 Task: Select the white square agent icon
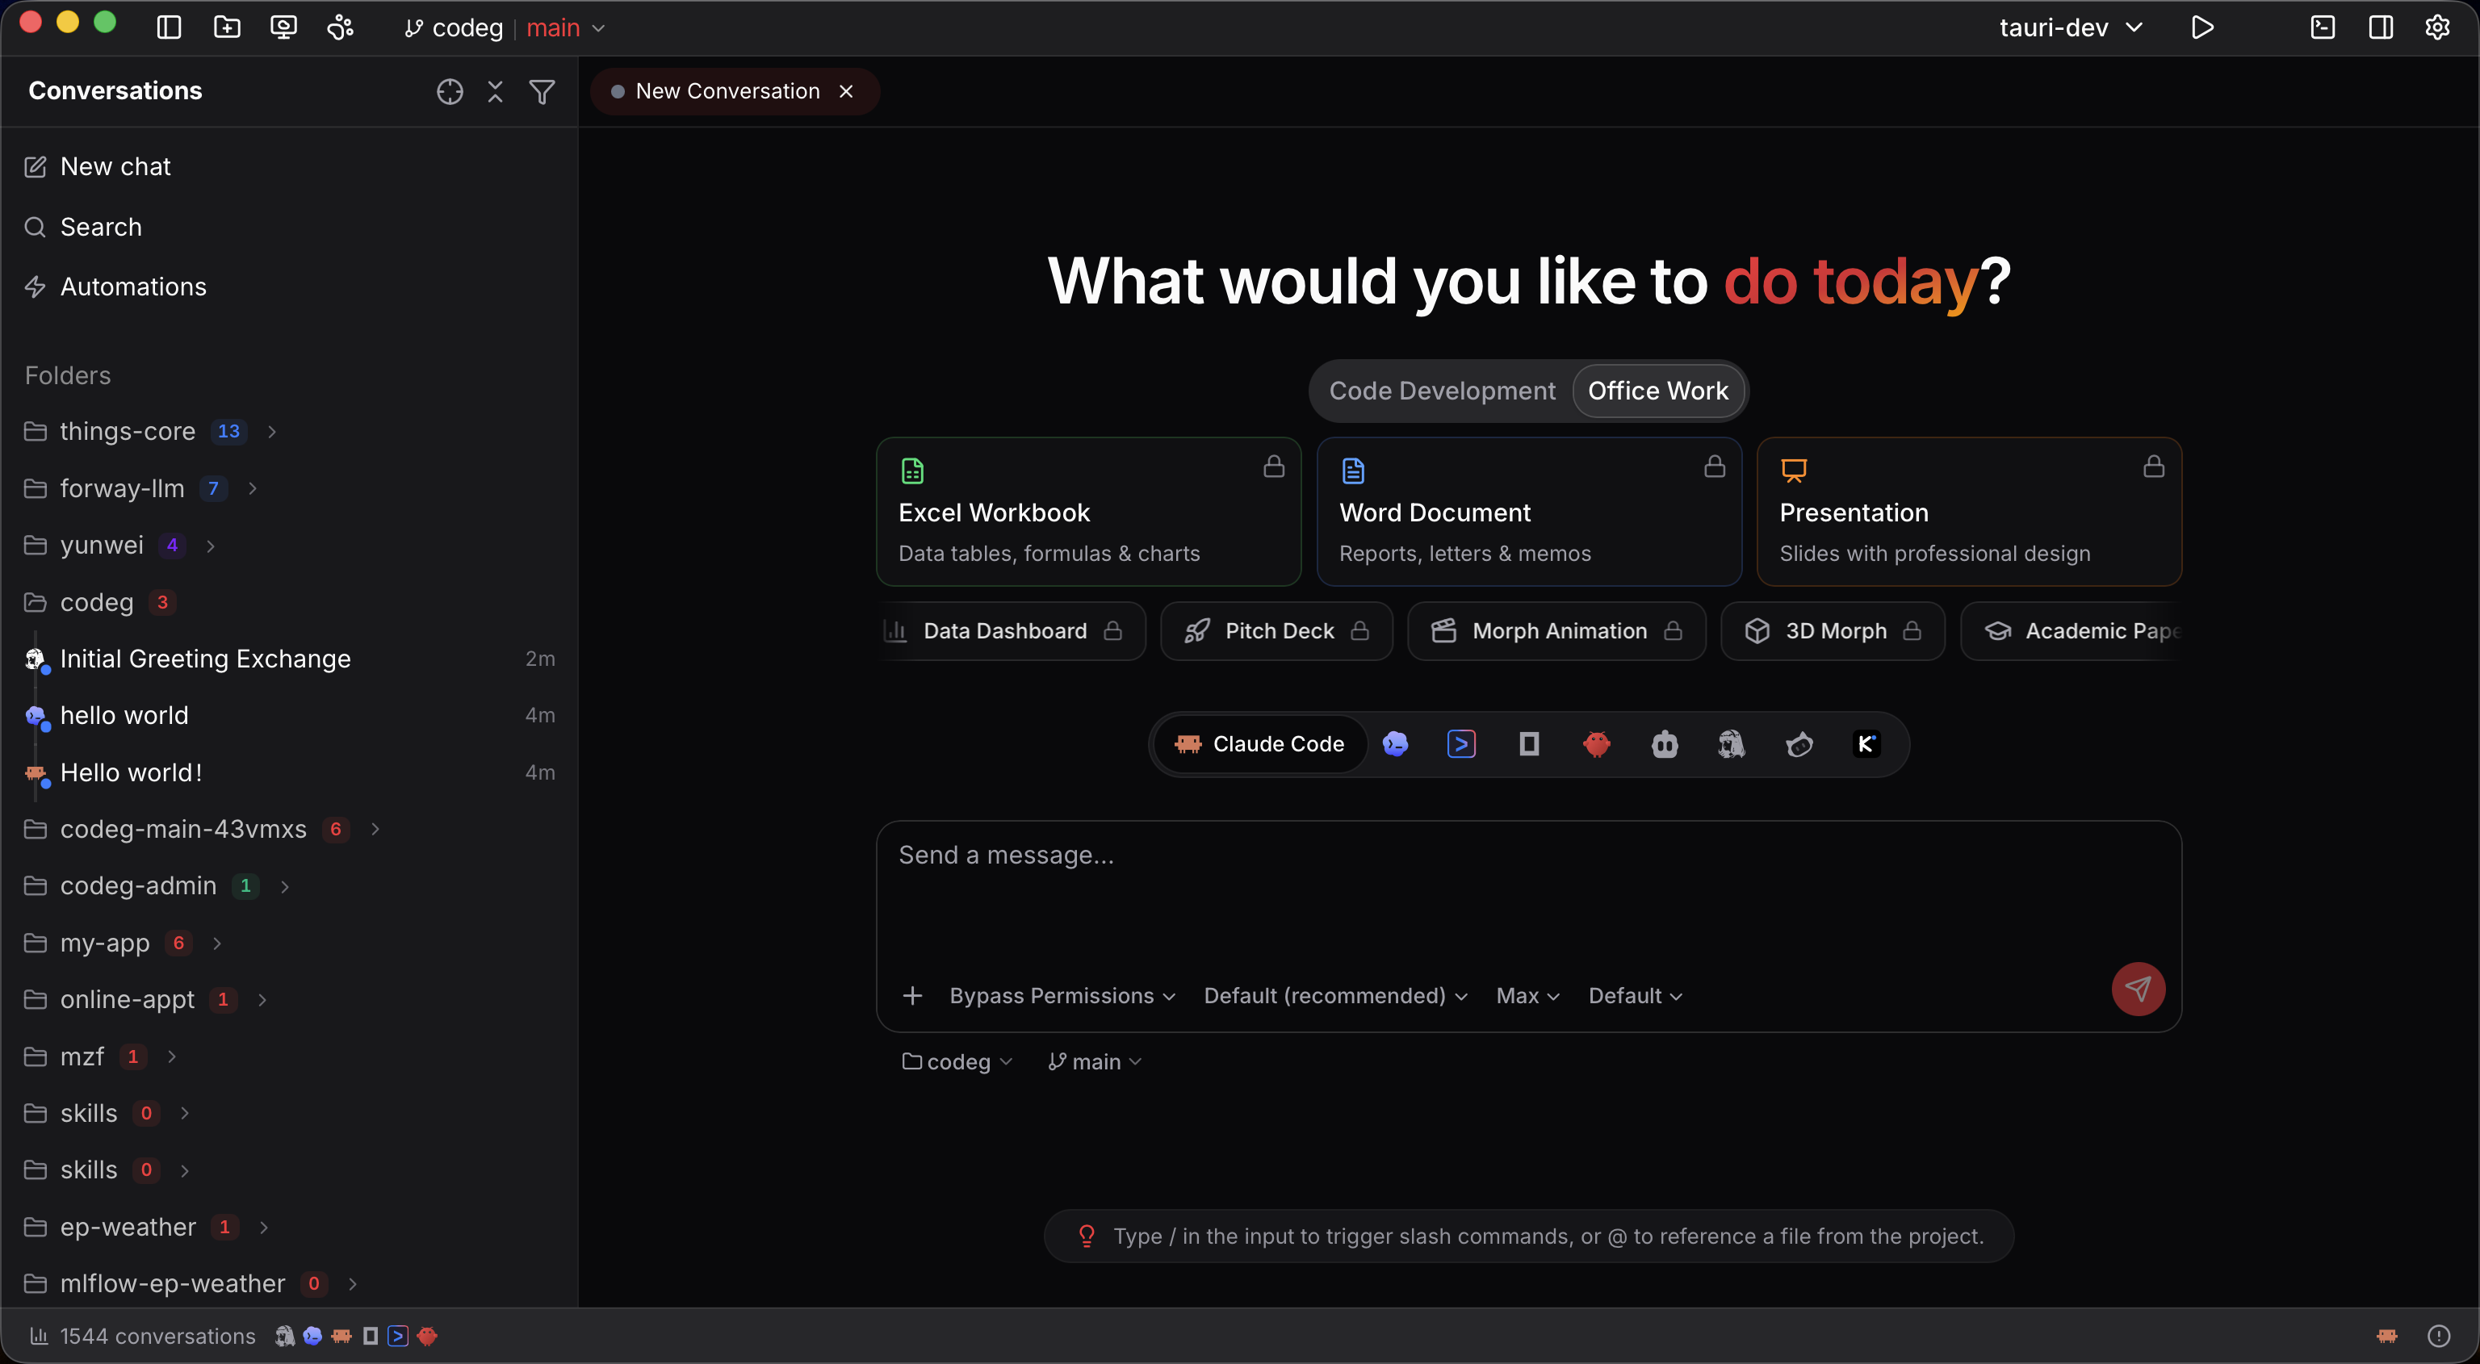(1529, 744)
